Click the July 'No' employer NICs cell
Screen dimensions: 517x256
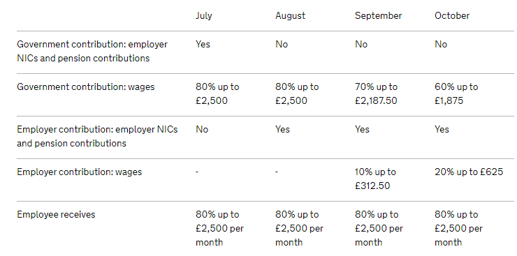[x=202, y=129]
